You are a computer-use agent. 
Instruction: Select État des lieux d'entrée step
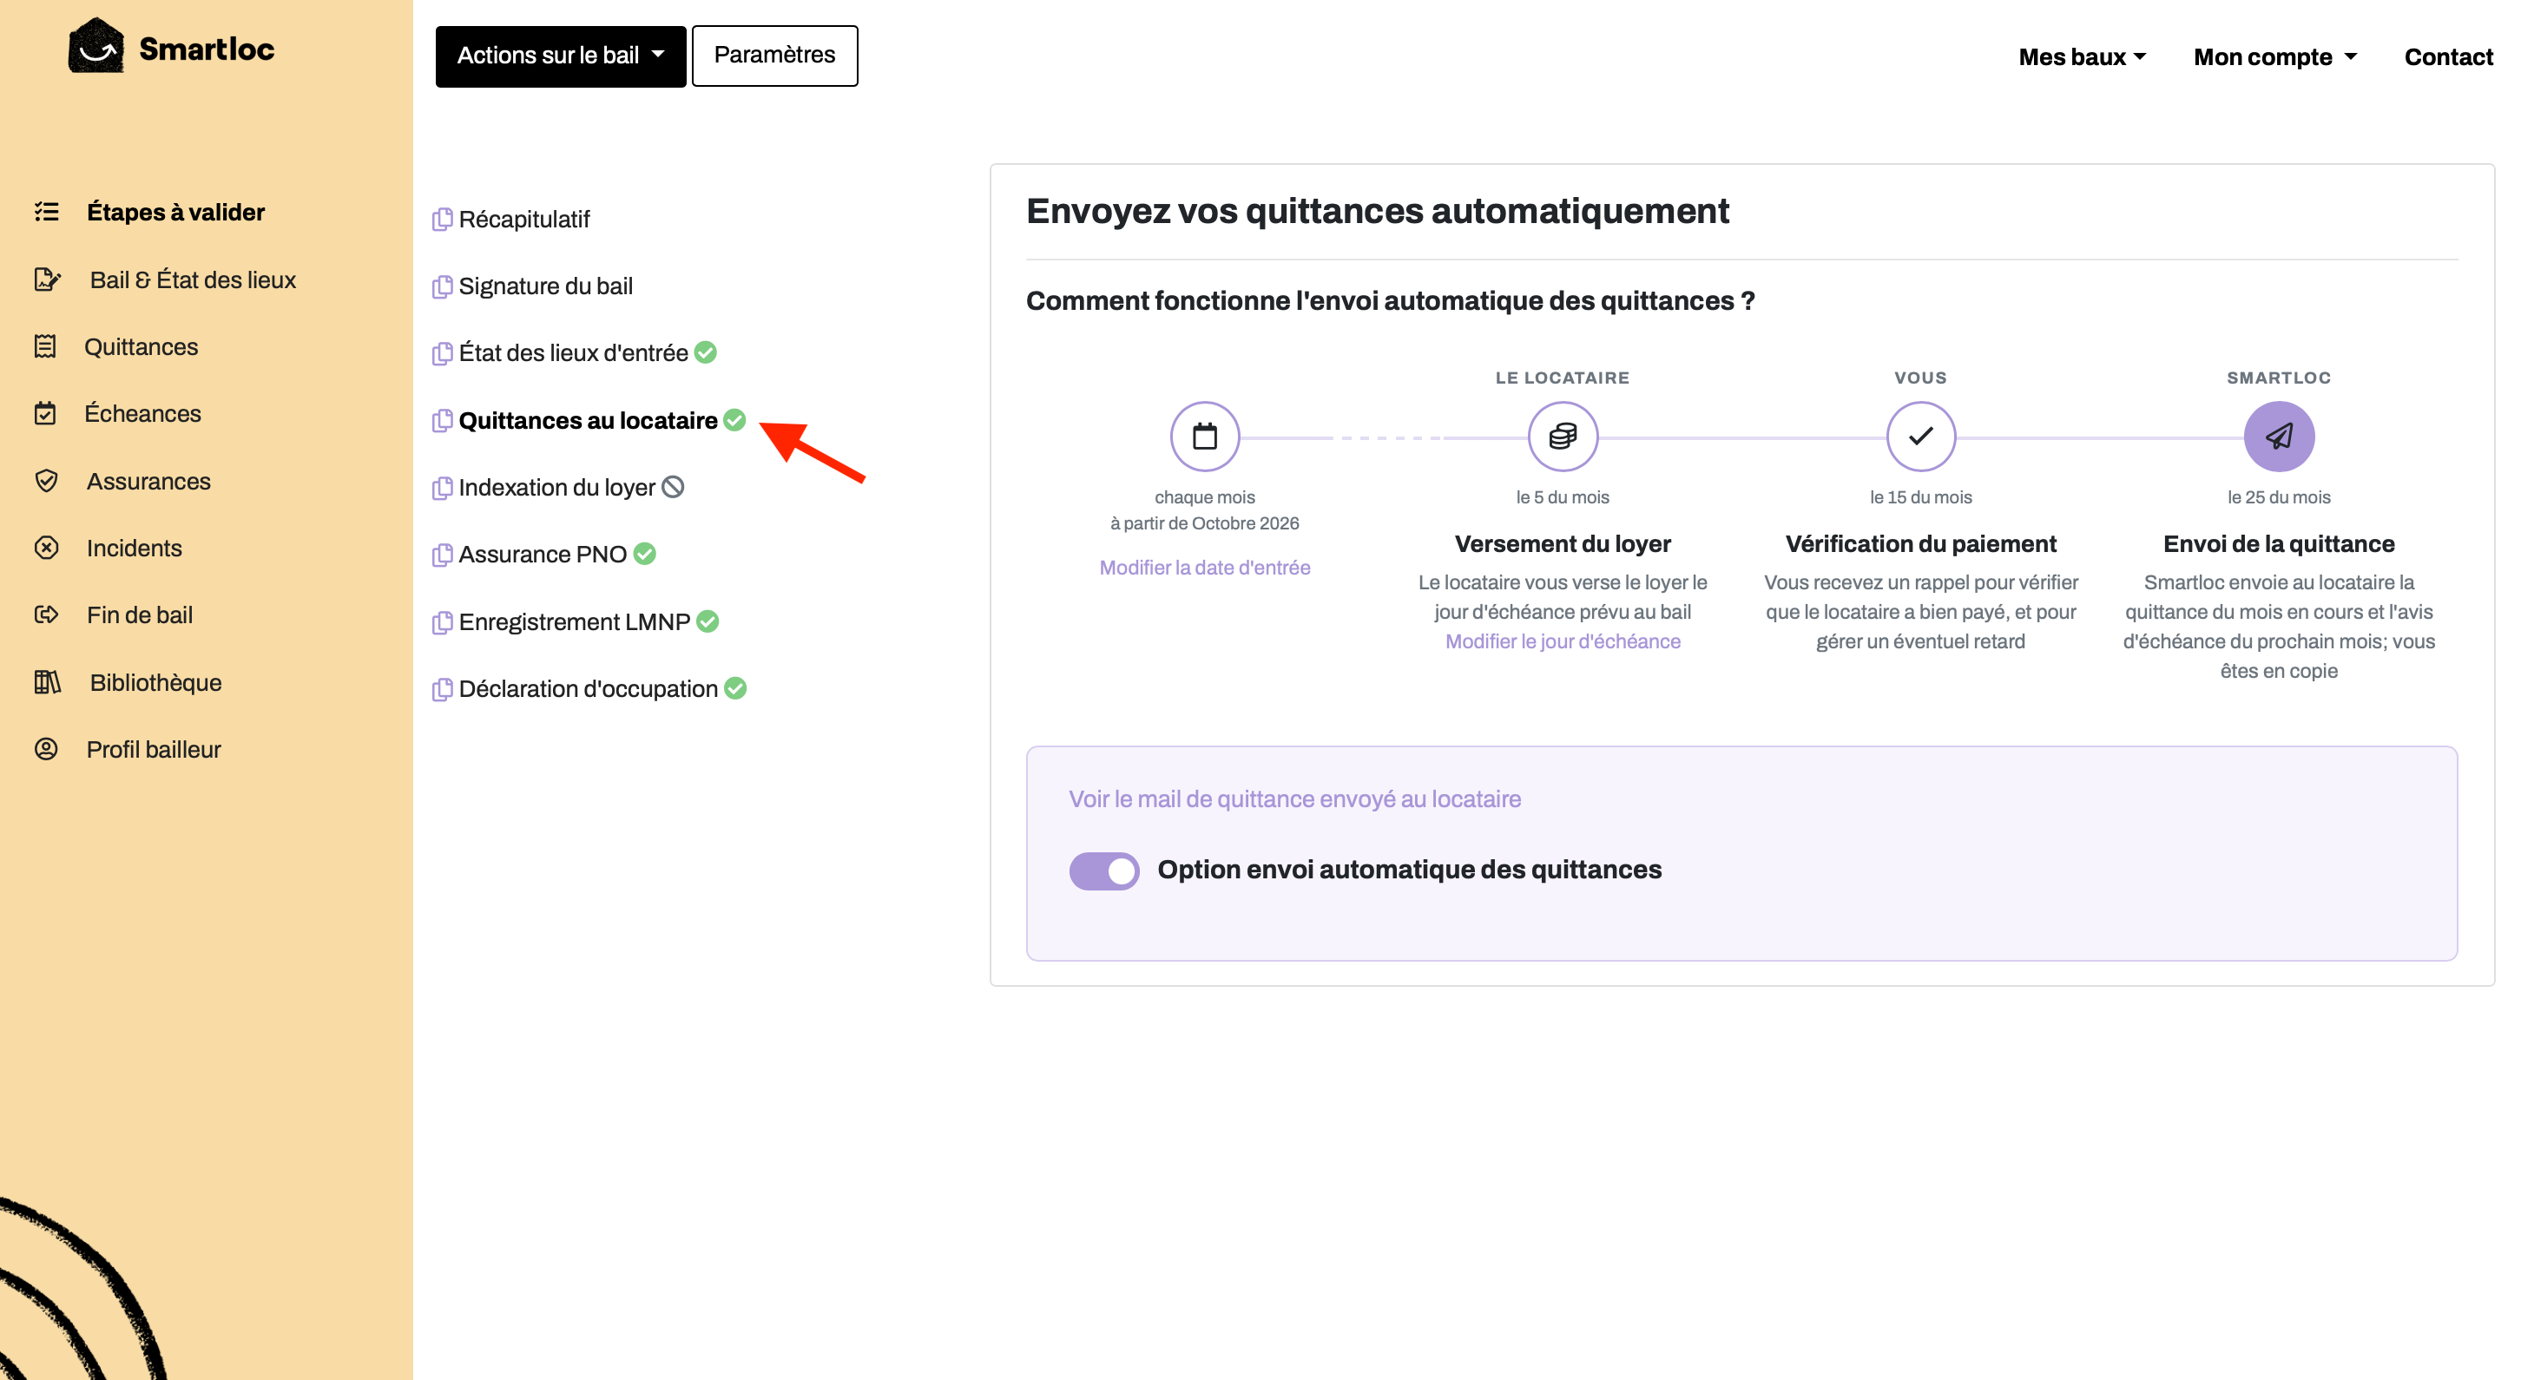572,352
